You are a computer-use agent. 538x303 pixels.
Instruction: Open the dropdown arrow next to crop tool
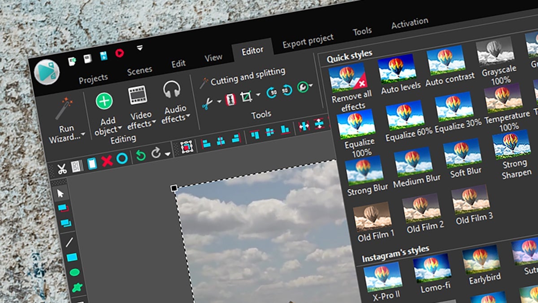(258, 95)
